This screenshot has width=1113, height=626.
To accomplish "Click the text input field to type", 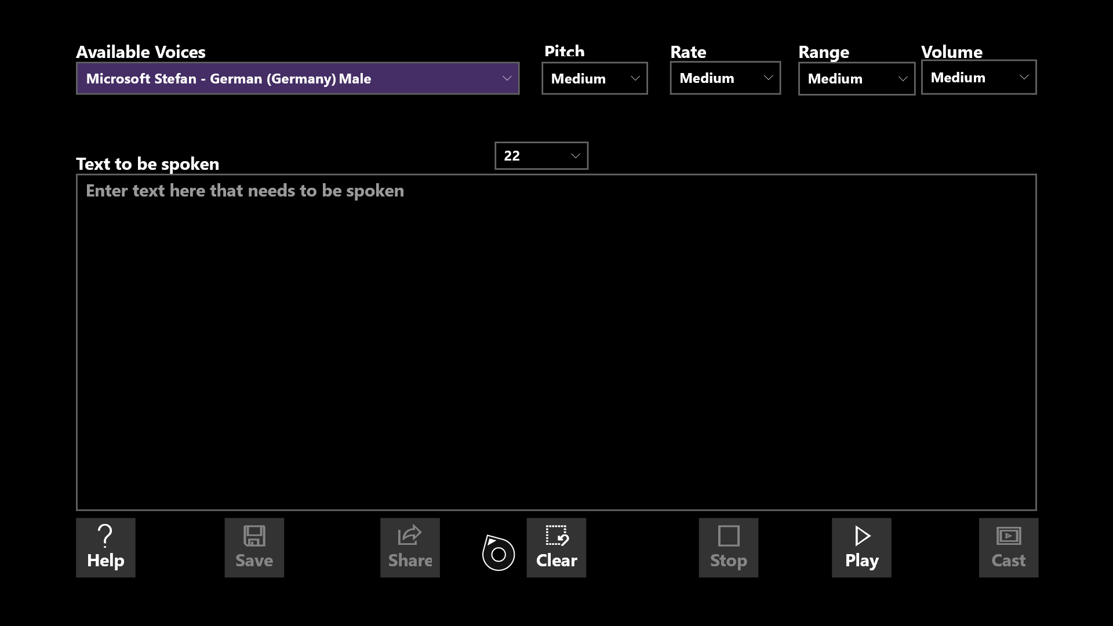I will [x=556, y=343].
